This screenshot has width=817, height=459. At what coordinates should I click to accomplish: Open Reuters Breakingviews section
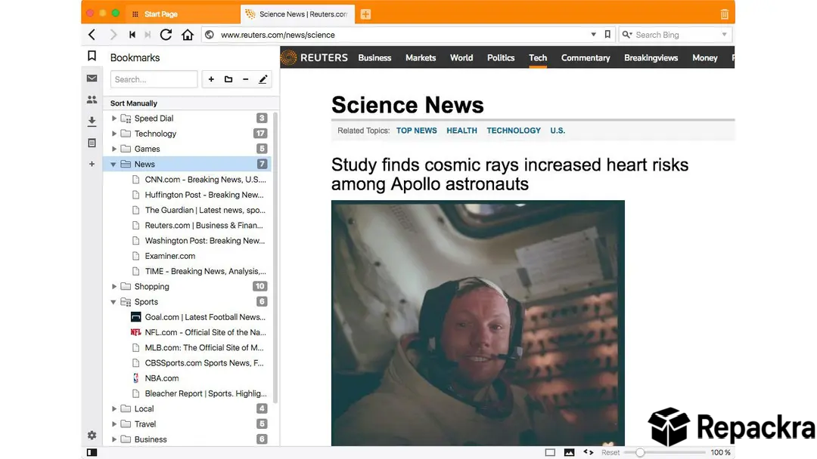click(x=651, y=57)
